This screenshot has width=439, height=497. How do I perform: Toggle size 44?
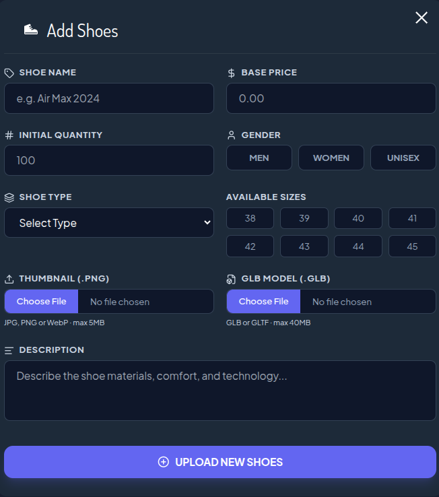click(x=358, y=246)
